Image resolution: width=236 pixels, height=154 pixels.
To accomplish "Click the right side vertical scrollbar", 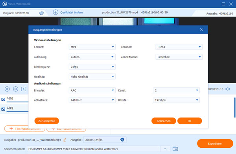I will [x=235, y=108].
